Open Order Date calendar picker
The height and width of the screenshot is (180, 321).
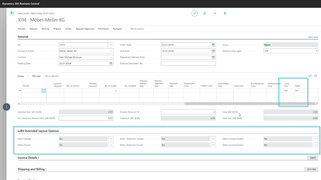213,45
